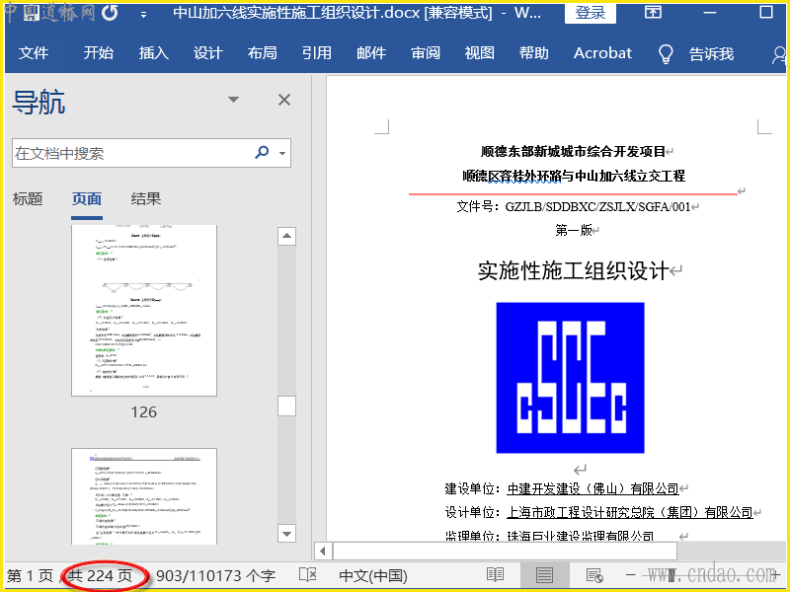Switch to the 标题 navigation tab

28,199
